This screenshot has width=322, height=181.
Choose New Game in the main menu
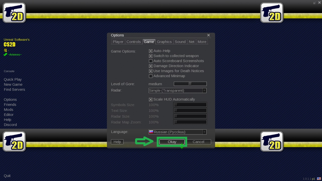coord(13,84)
